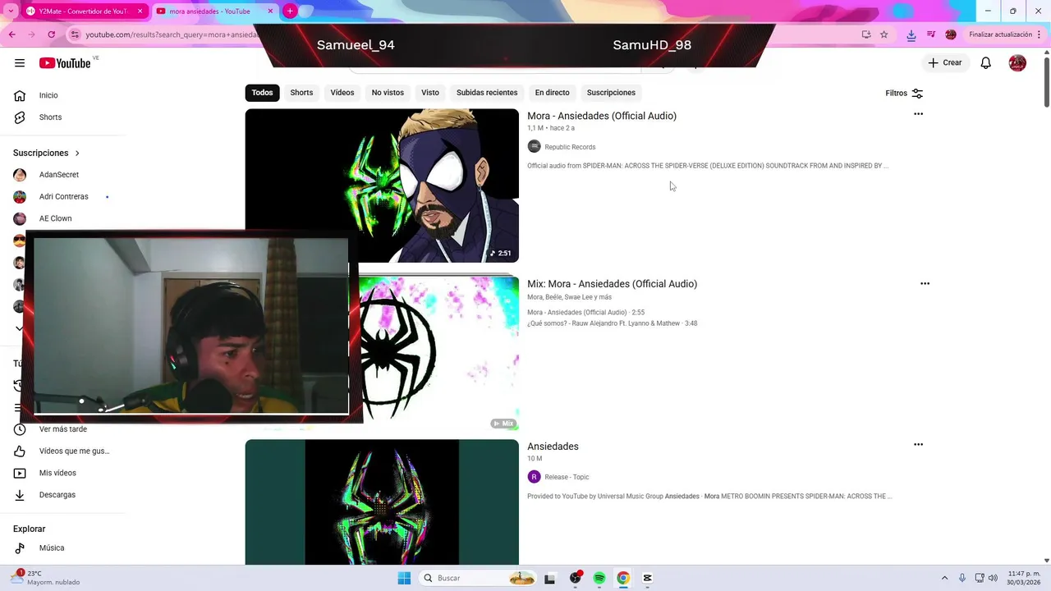Open the media control icon in toolbar
Viewport: 1051px width, 591px height.
pyautogui.click(x=931, y=34)
